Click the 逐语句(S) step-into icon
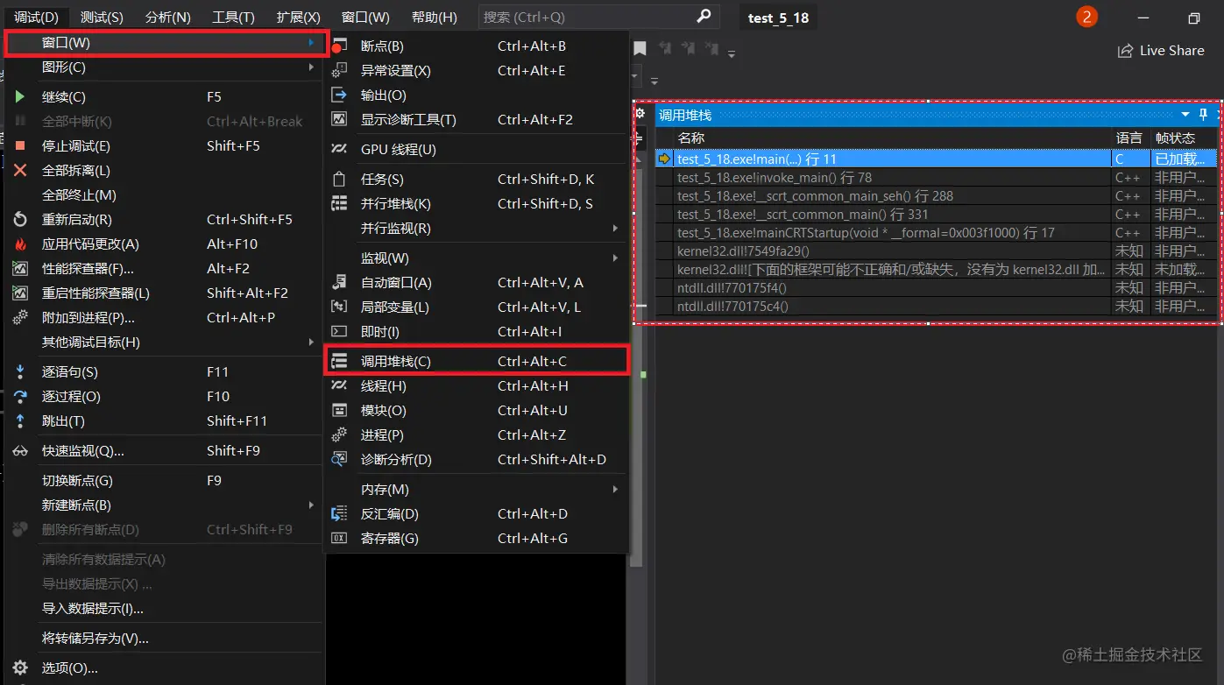Screen dimensions: 1224x685 20,372
